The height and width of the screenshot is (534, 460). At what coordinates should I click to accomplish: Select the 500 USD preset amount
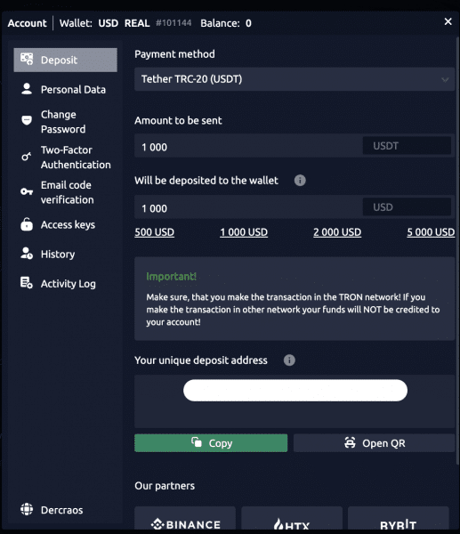pyautogui.click(x=154, y=232)
